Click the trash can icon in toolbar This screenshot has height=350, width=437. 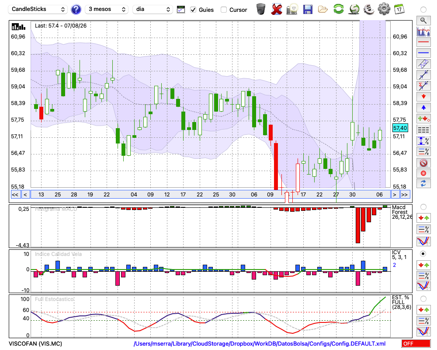tap(260, 9)
